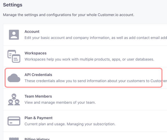The height and width of the screenshot is (140, 167).
Task: Click the API Credentials cloud icon
Action: 14,78
